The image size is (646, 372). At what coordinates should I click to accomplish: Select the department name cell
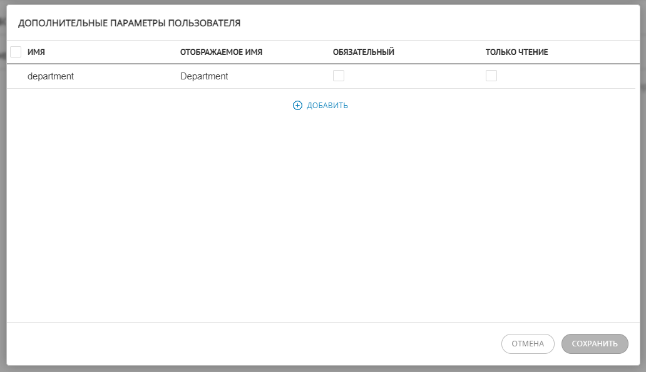click(x=51, y=76)
